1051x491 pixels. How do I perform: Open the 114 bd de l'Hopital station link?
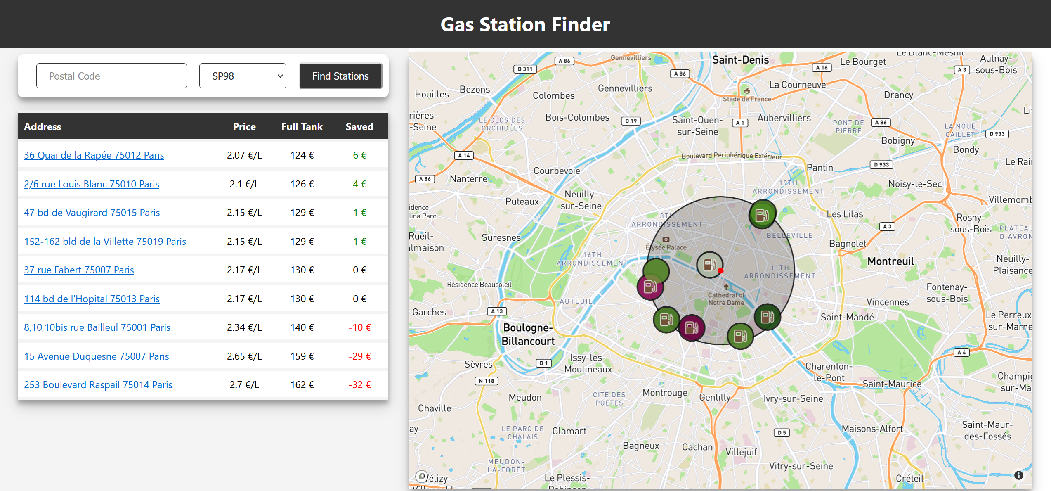tap(92, 299)
